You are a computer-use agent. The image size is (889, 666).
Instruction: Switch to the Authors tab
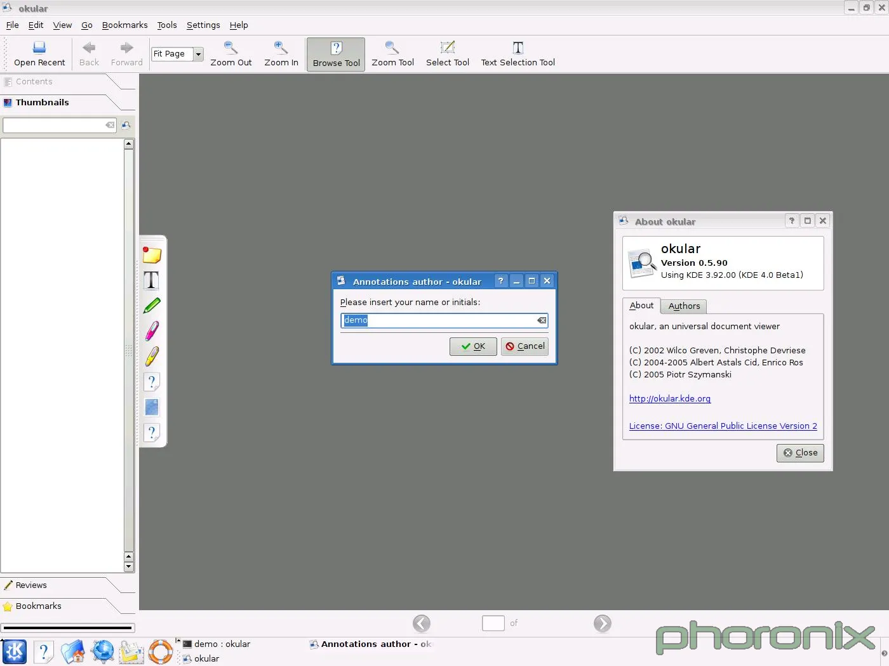coord(684,306)
